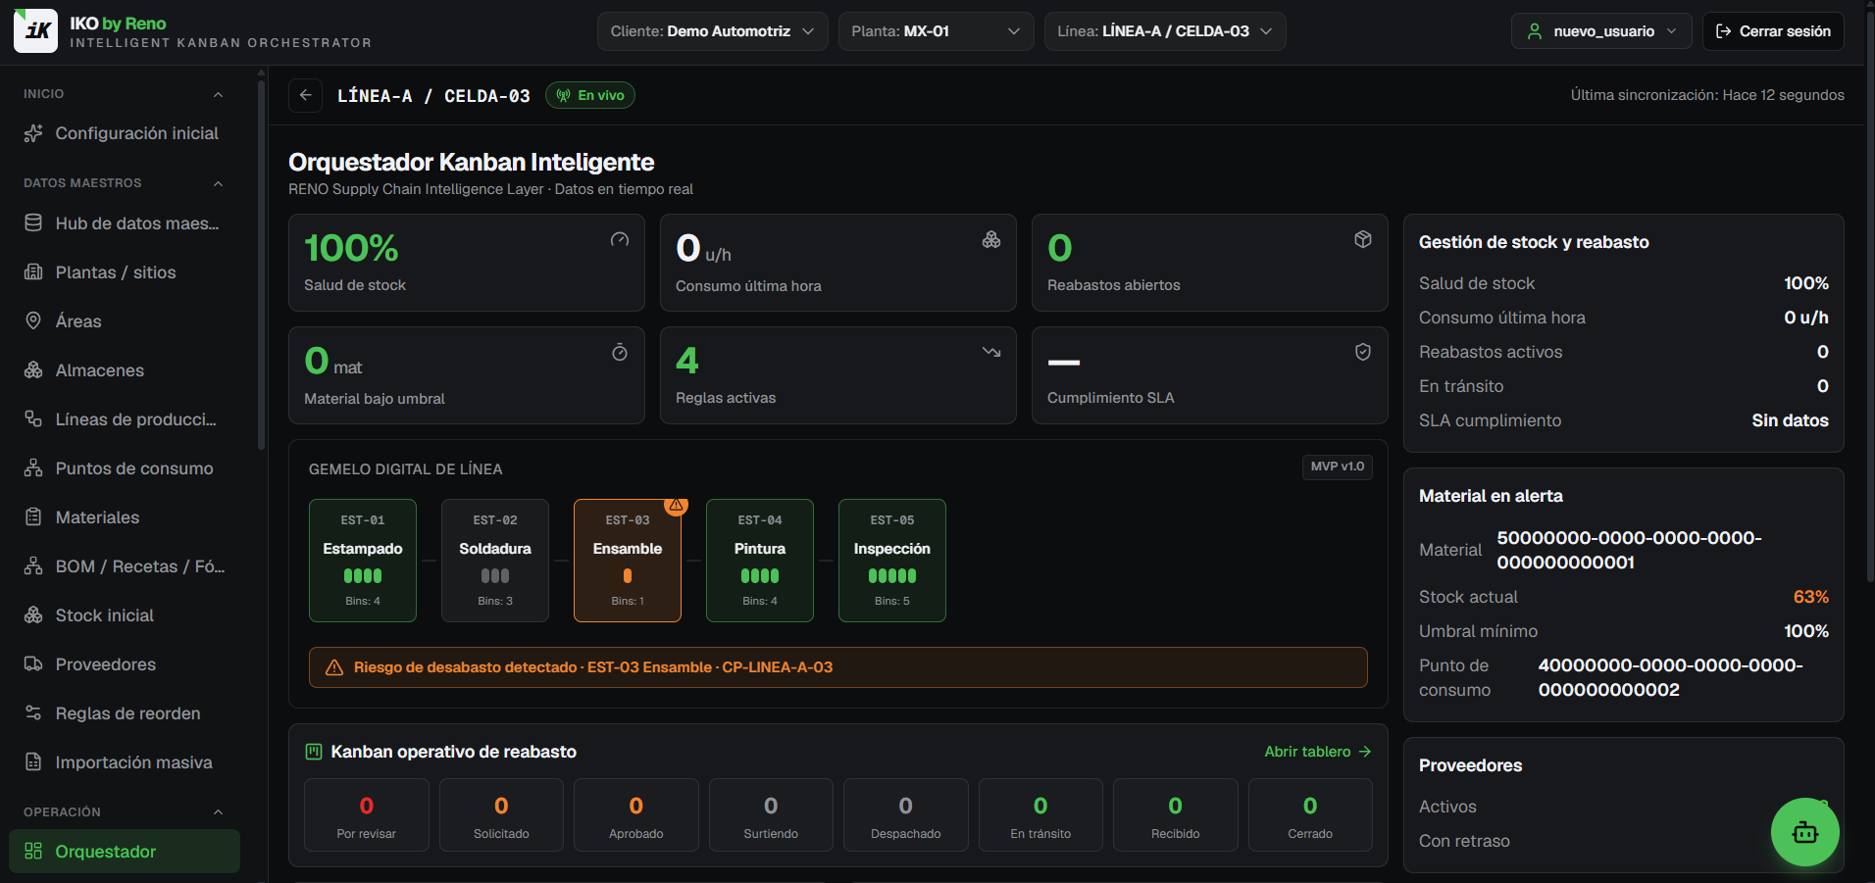The width and height of the screenshot is (1875, 883).
Task: Click the Materiales clipboard icon
Action: (33, 517)
